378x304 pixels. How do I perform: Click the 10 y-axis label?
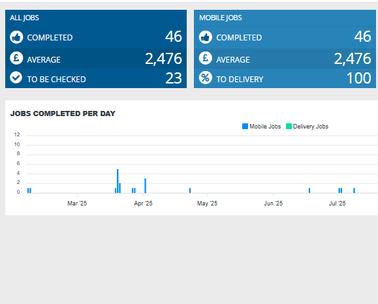[x=17, y=144]
